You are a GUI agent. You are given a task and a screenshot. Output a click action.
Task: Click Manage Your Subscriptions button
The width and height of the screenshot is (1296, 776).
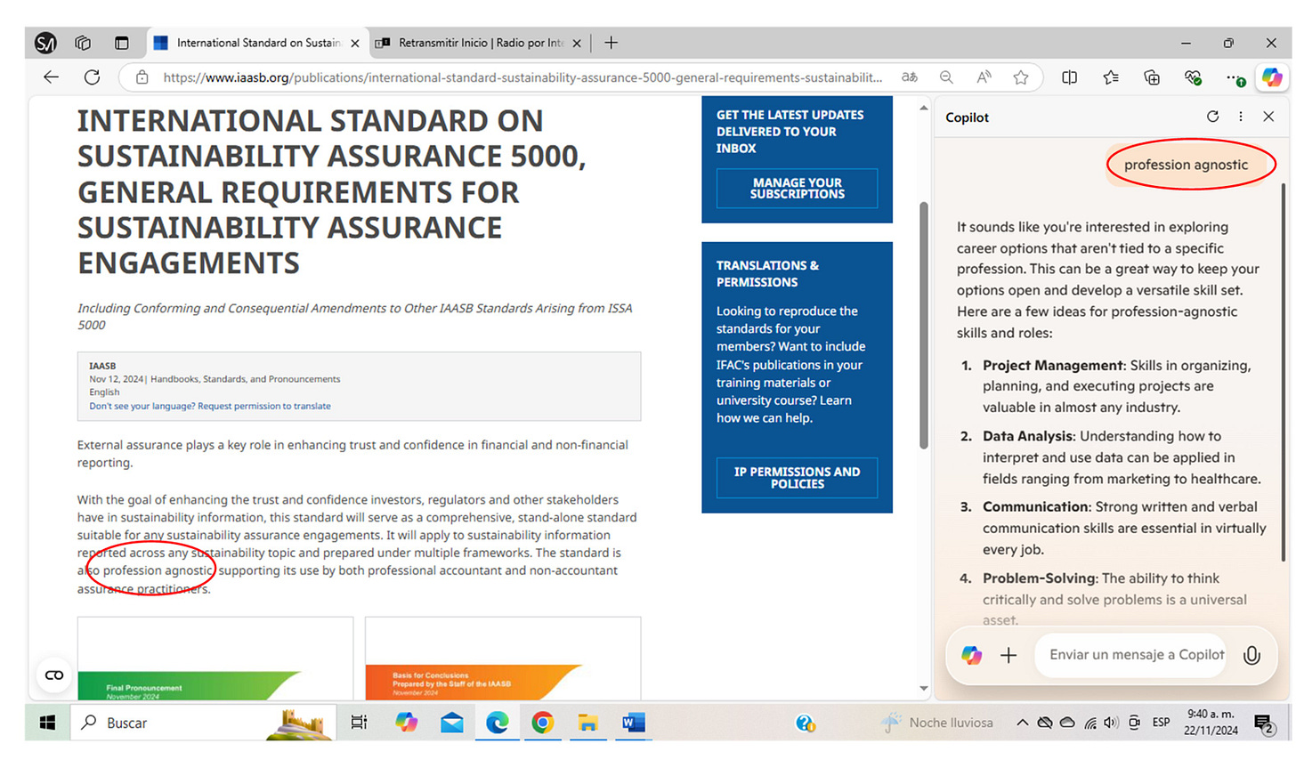[797, 189]
